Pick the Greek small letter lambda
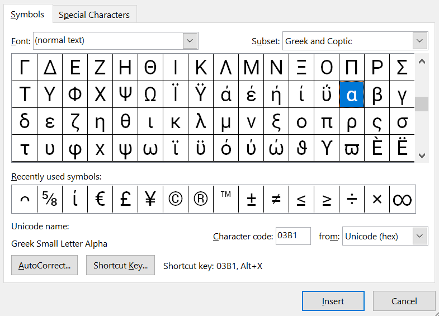439x316 pixels. coord(201,121)
